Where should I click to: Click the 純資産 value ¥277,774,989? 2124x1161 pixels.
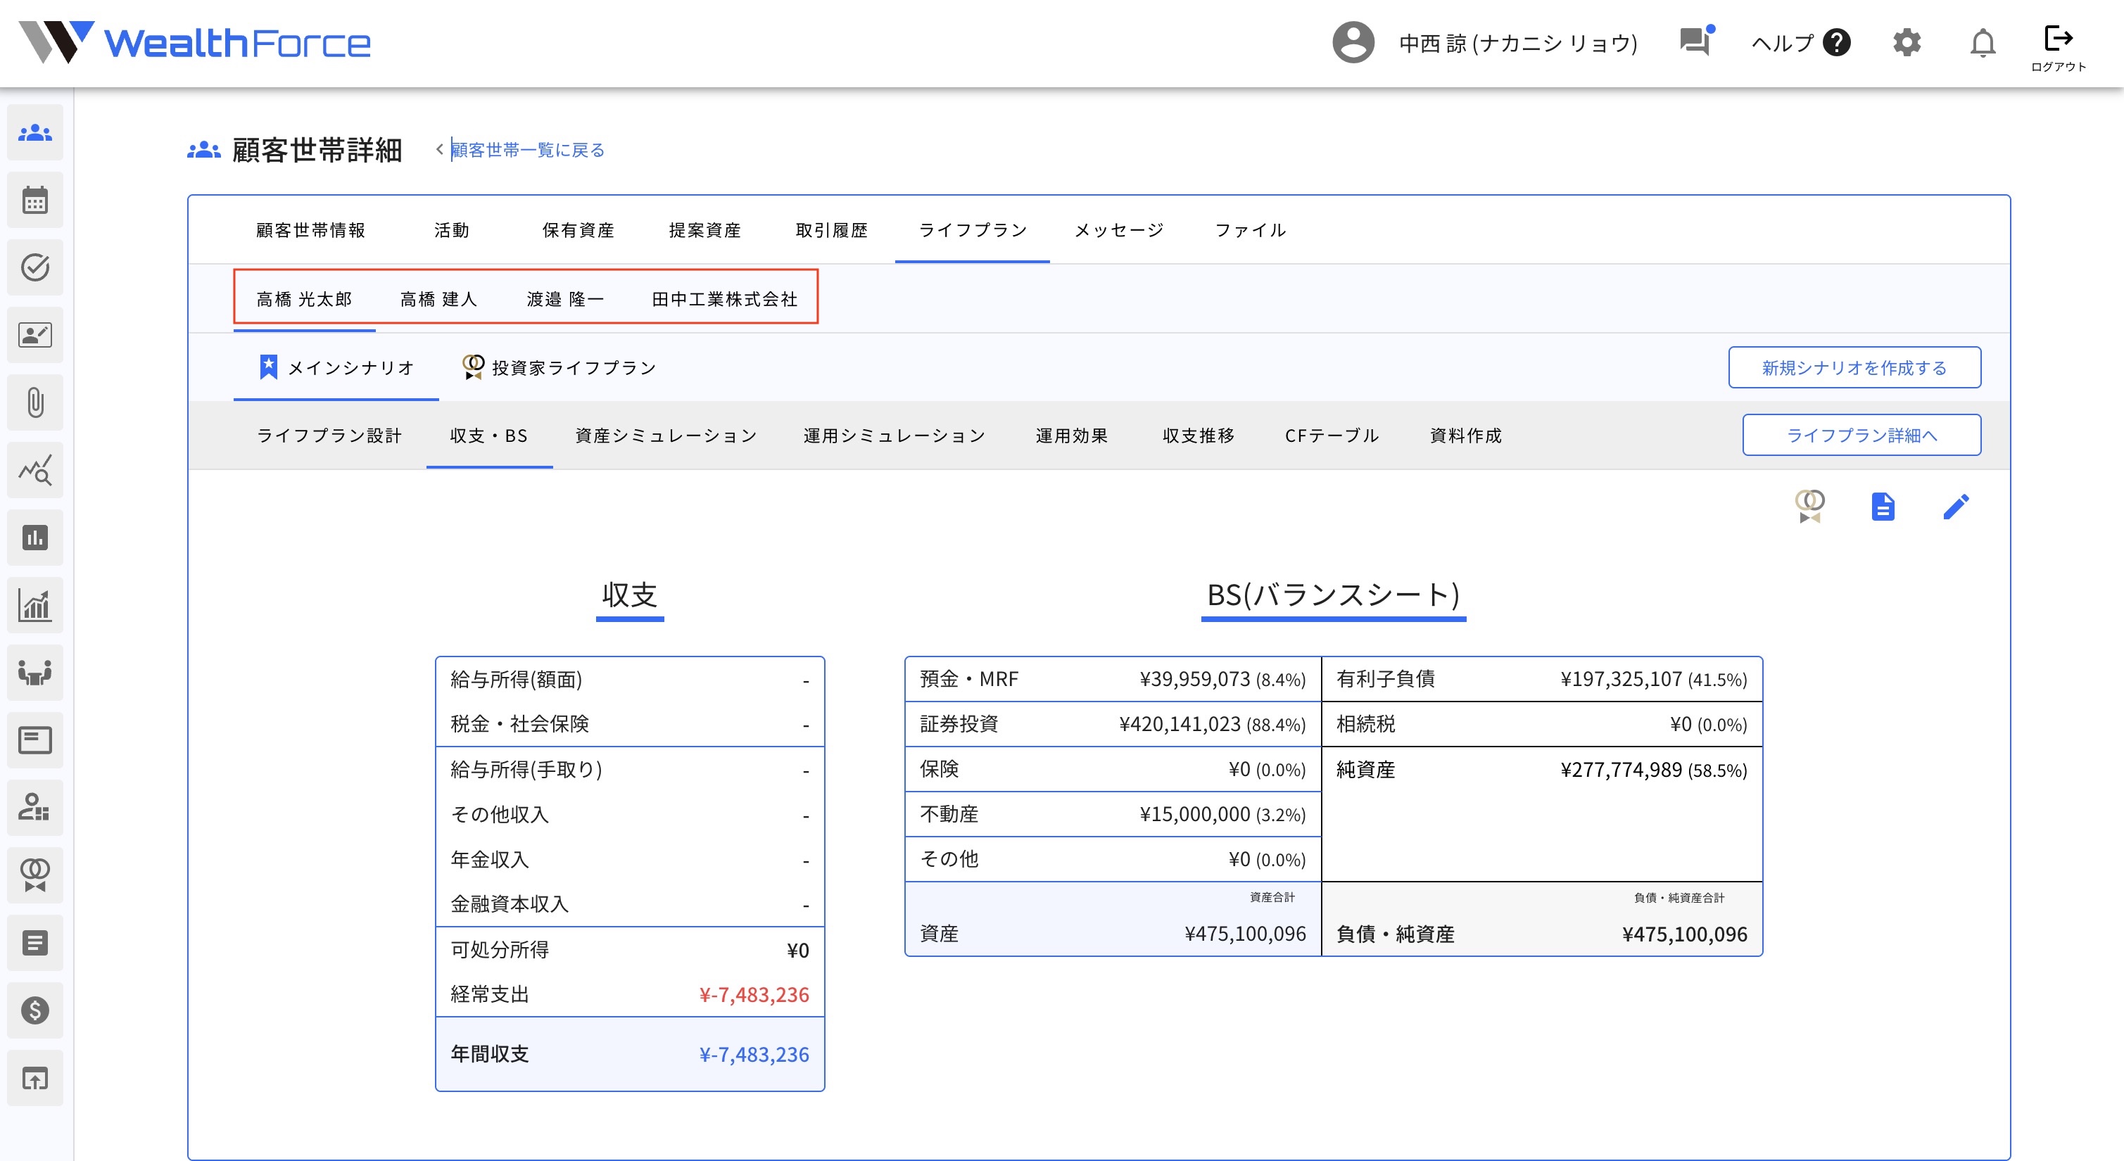1620,770
